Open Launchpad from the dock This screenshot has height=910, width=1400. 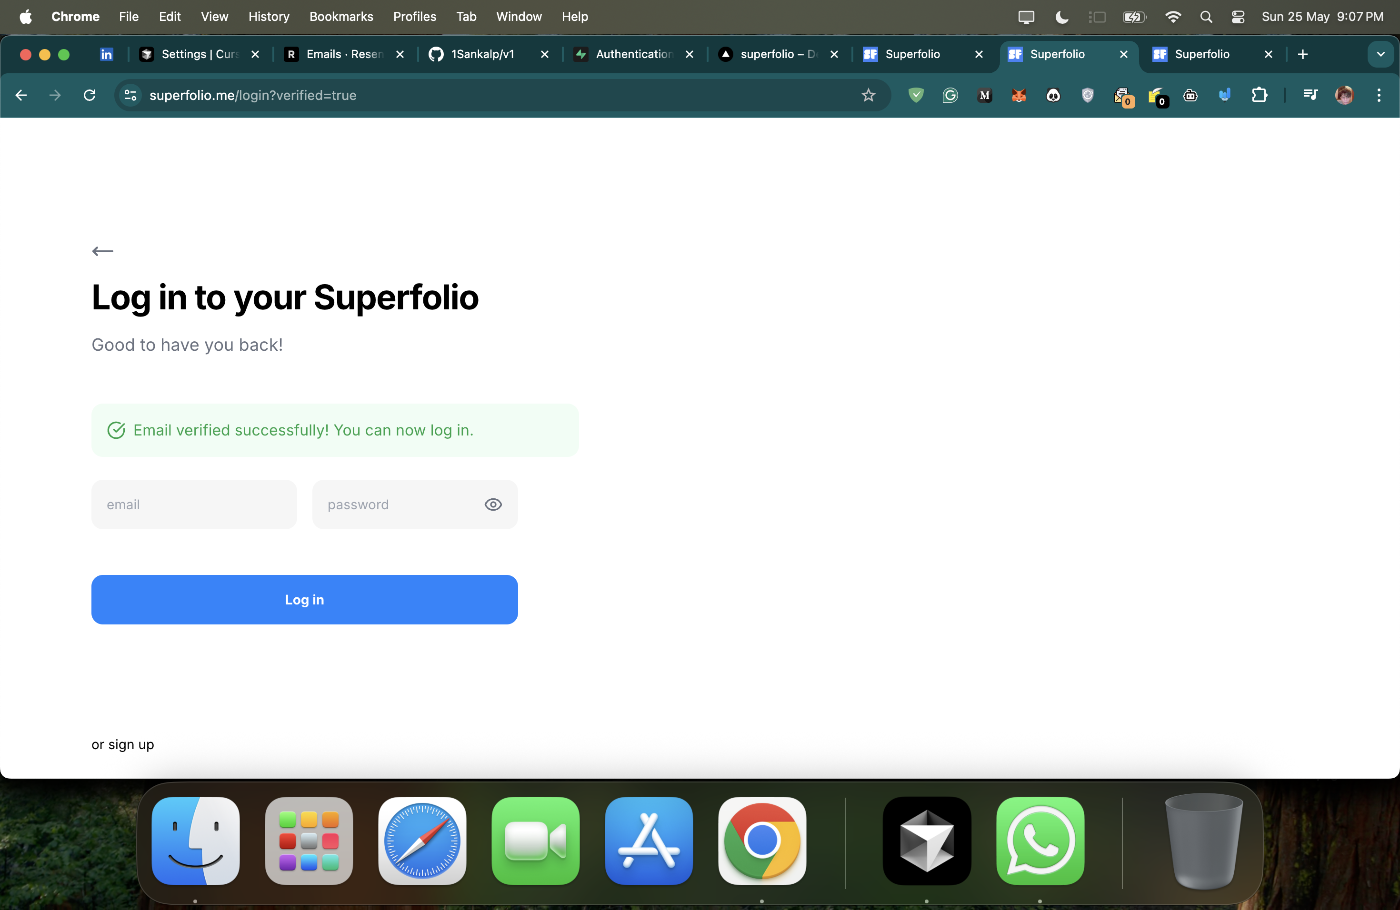(309, 841)
